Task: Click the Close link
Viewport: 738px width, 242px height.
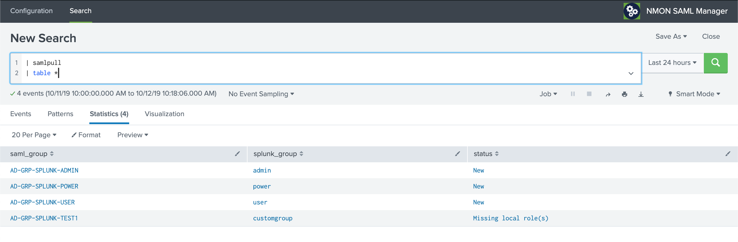Action: [x=711, y=36]
